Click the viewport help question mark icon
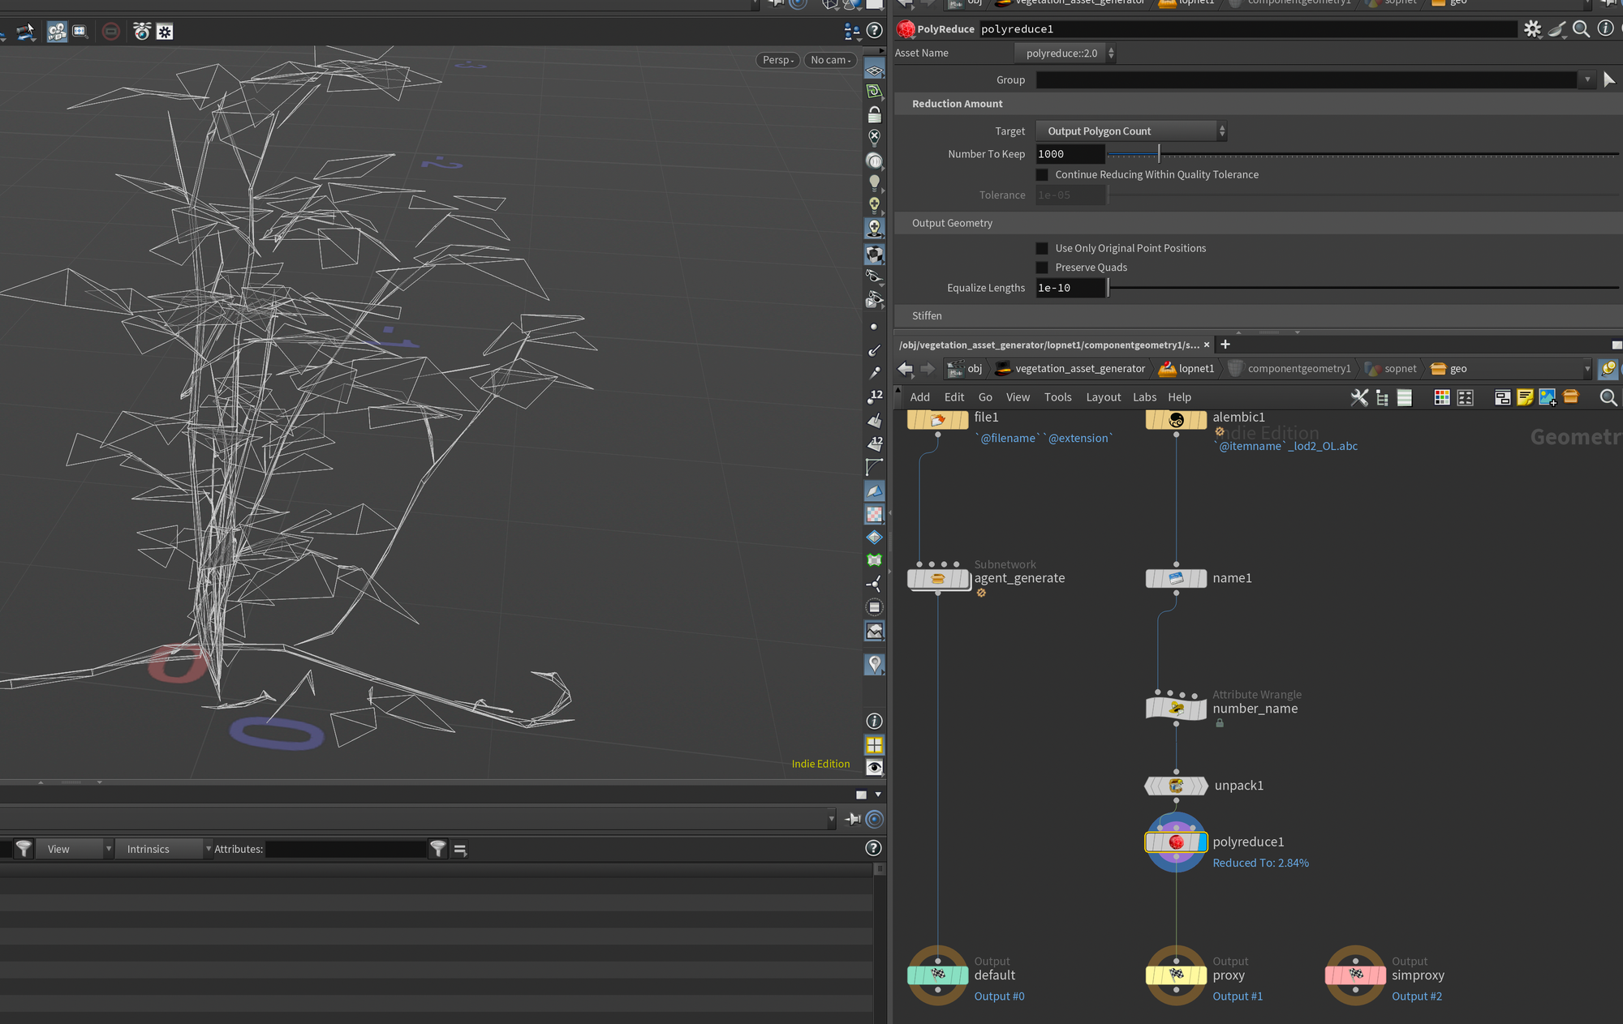 (x=874, y=31)
